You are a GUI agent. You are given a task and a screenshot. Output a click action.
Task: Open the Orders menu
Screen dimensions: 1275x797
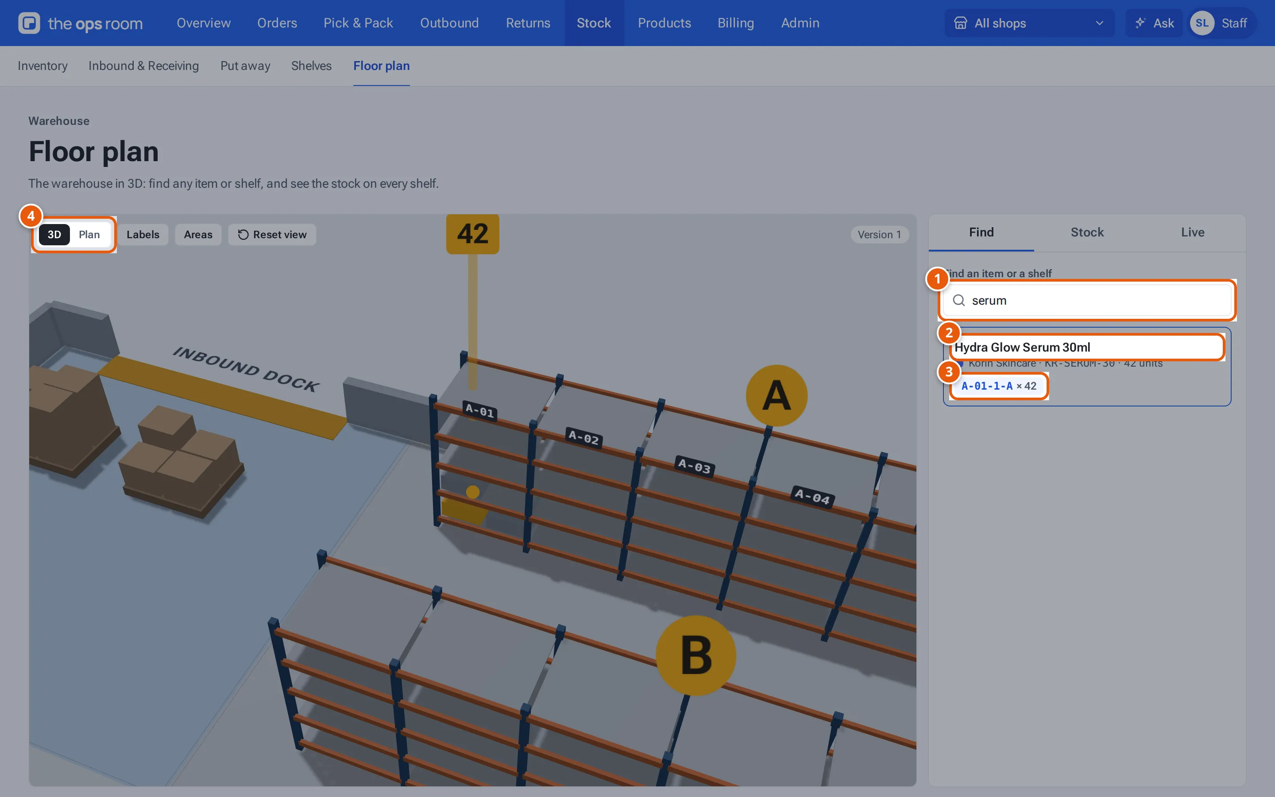[277, 23]
